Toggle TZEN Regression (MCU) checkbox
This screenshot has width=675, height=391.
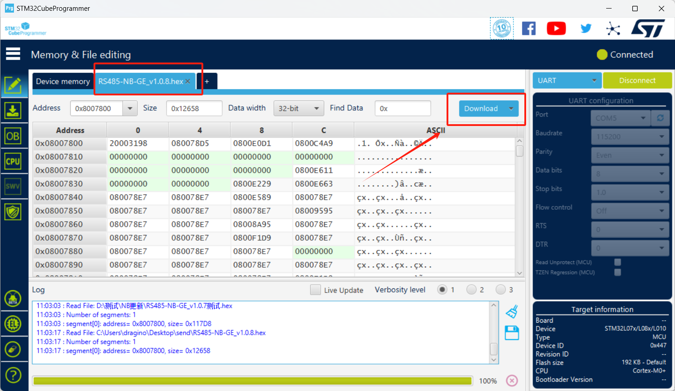[x=617, y=272]
